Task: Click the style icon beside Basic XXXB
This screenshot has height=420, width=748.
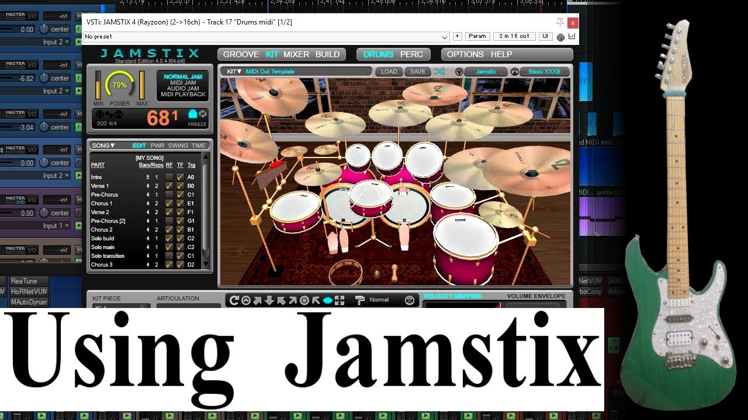Action: coord(514,72)
